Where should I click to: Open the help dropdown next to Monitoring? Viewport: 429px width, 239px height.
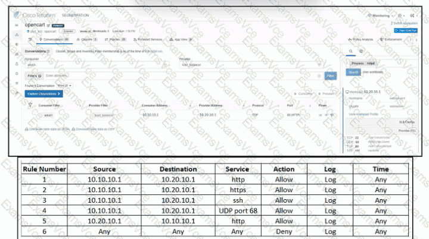tap(401, 15)
